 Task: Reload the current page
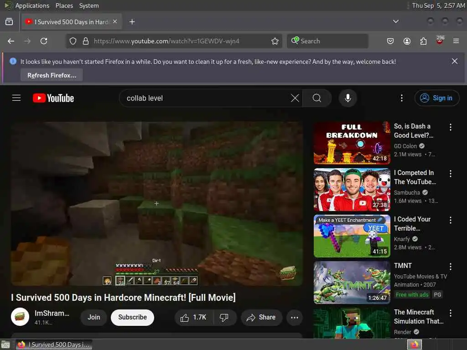click(44, 41)
